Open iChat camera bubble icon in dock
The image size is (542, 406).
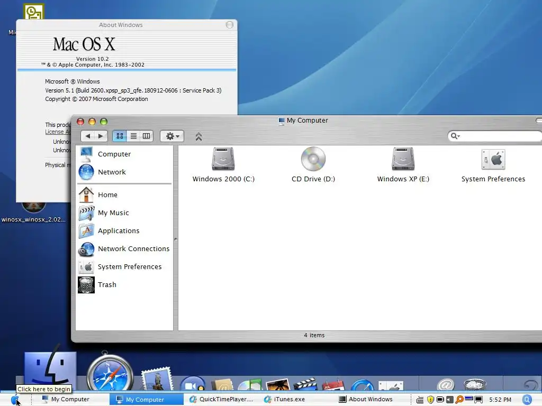coord(193,384)
